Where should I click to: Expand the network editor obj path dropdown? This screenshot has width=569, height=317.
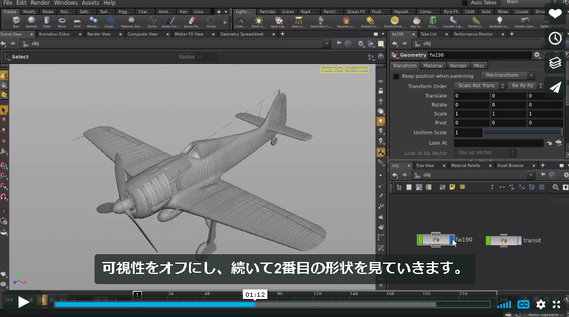[531, 175]
